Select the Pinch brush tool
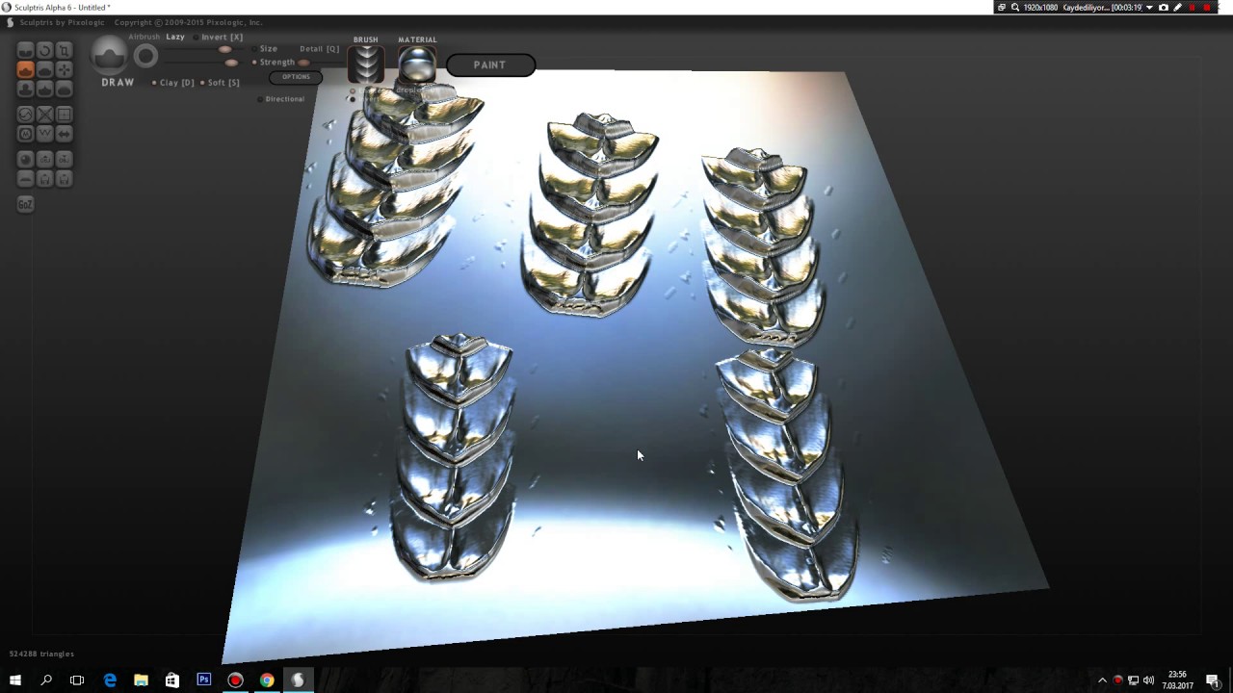1233x693 pixels. pos(44,89)
